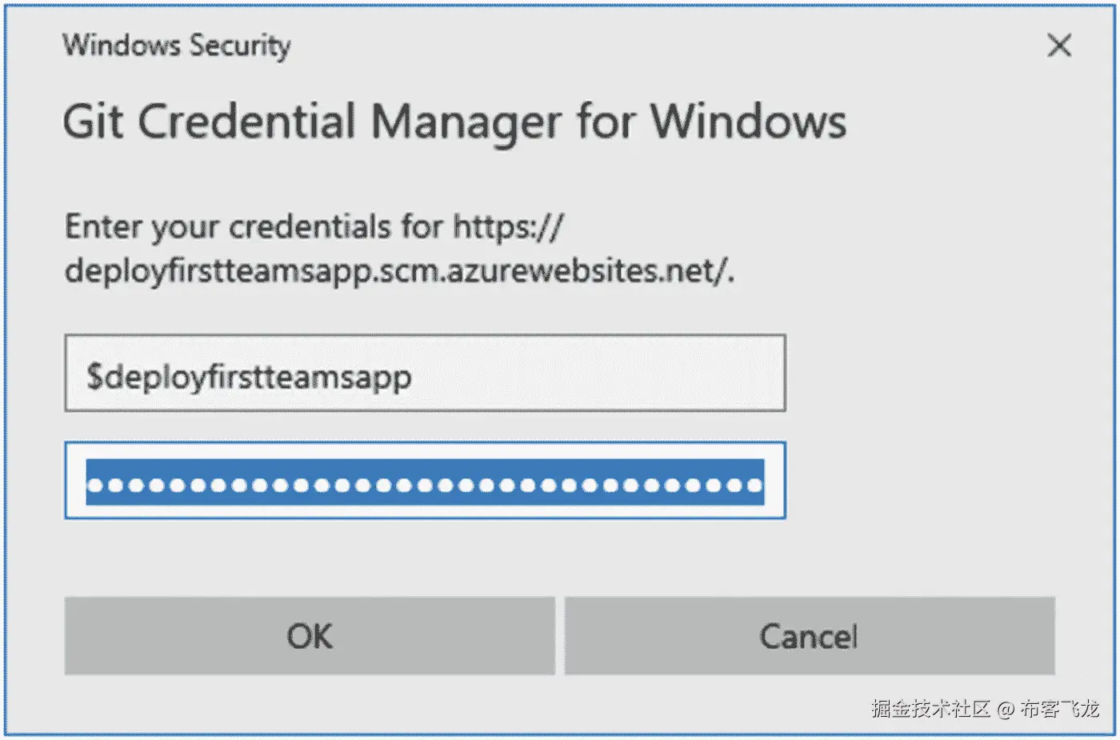Image resolution: width=1120 pixels, height=740 pixels.
Task: Focus the $deployfirstteamsapp username field
Action: tap(425, 374)
